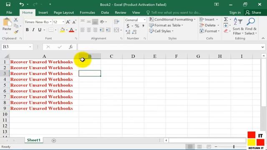Toggle align text left
The image size is (267, 150).
pyautogui.click(x=83, y=30)
